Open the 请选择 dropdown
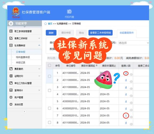 point(134,43)
